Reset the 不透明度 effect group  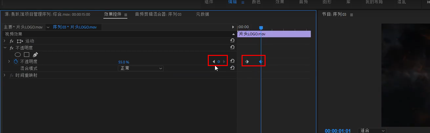tap(232, 47)
